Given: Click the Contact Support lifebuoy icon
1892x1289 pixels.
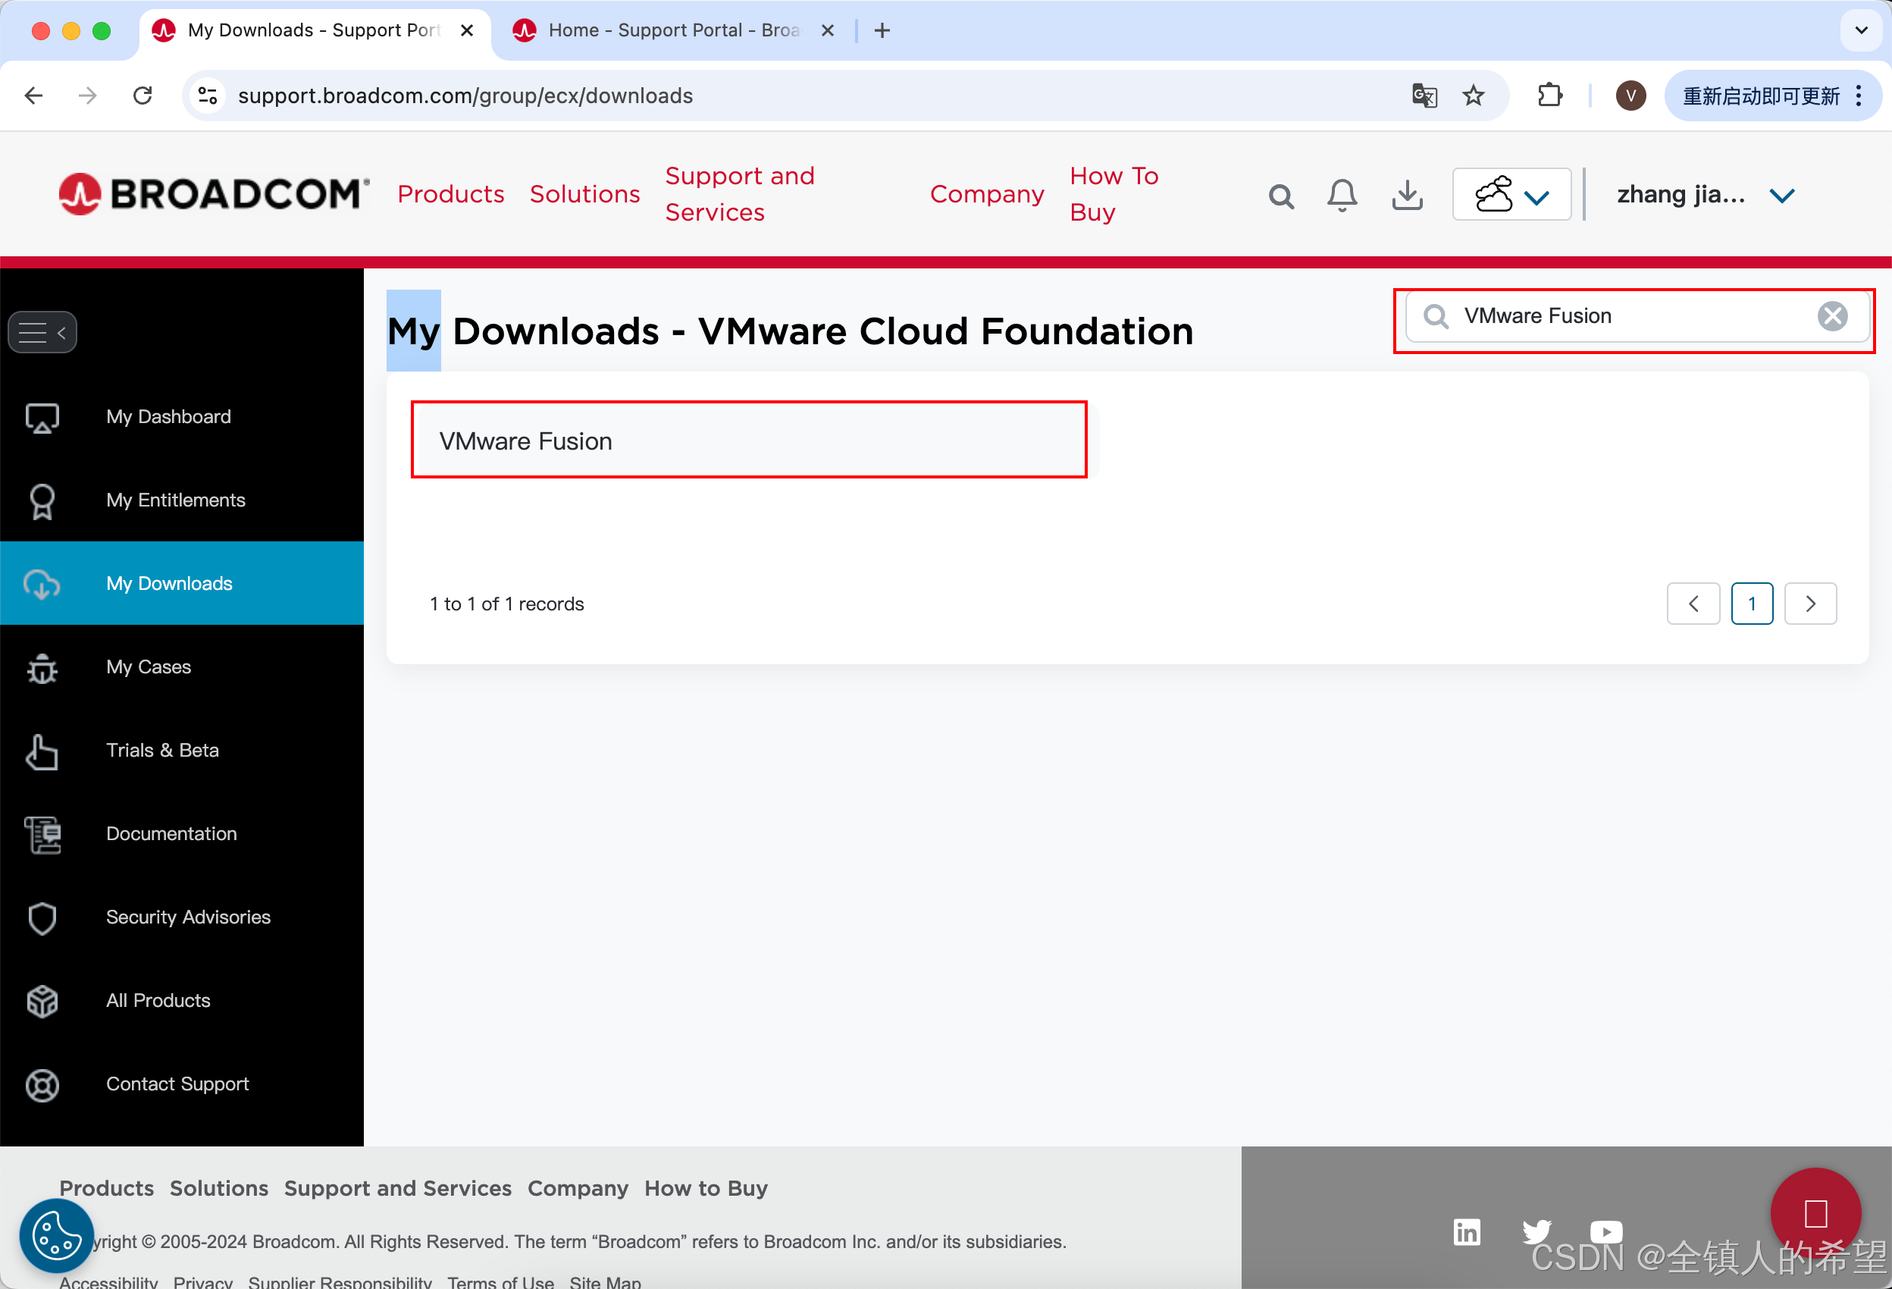Looking at the screenshot, I should point(42,1084).
